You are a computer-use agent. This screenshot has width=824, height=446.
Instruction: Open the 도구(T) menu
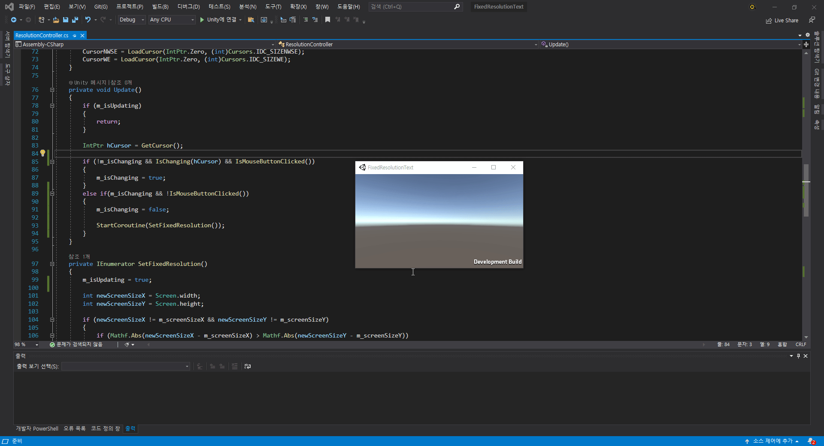tap(273, 6)
